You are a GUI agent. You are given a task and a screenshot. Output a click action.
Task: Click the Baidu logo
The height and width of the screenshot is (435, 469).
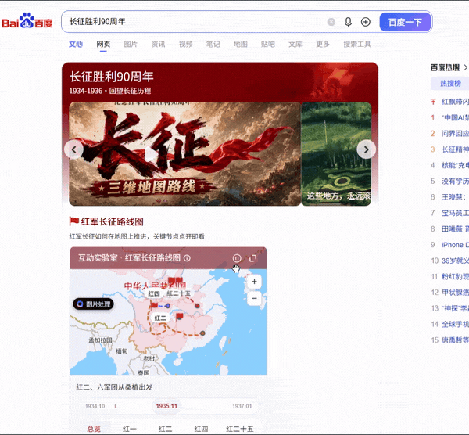pos(27,21)
